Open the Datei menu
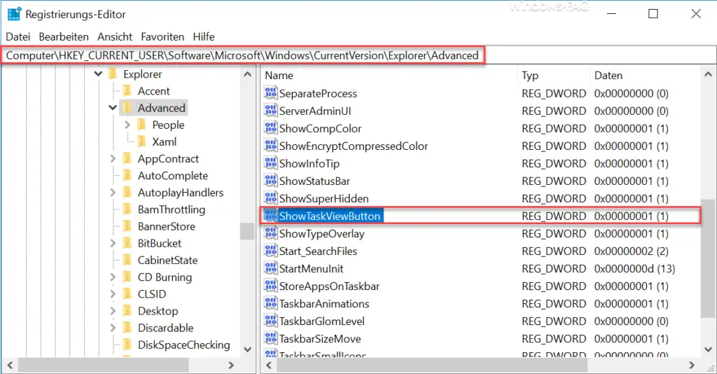The height and width of the screenshot is (374, 717). point(18,36)
